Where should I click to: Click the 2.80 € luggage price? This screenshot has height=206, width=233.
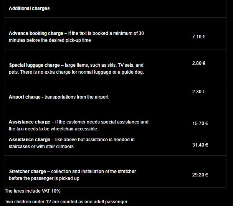point(199,63)
